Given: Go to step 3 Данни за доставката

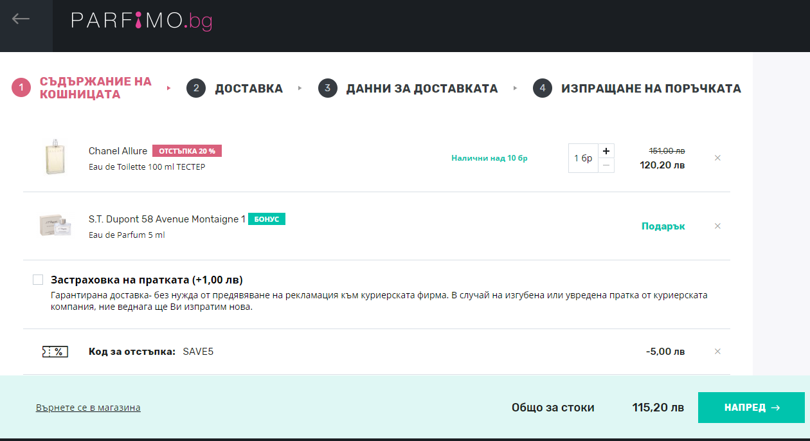Looking at the screenshot, I should pos(422,89).
